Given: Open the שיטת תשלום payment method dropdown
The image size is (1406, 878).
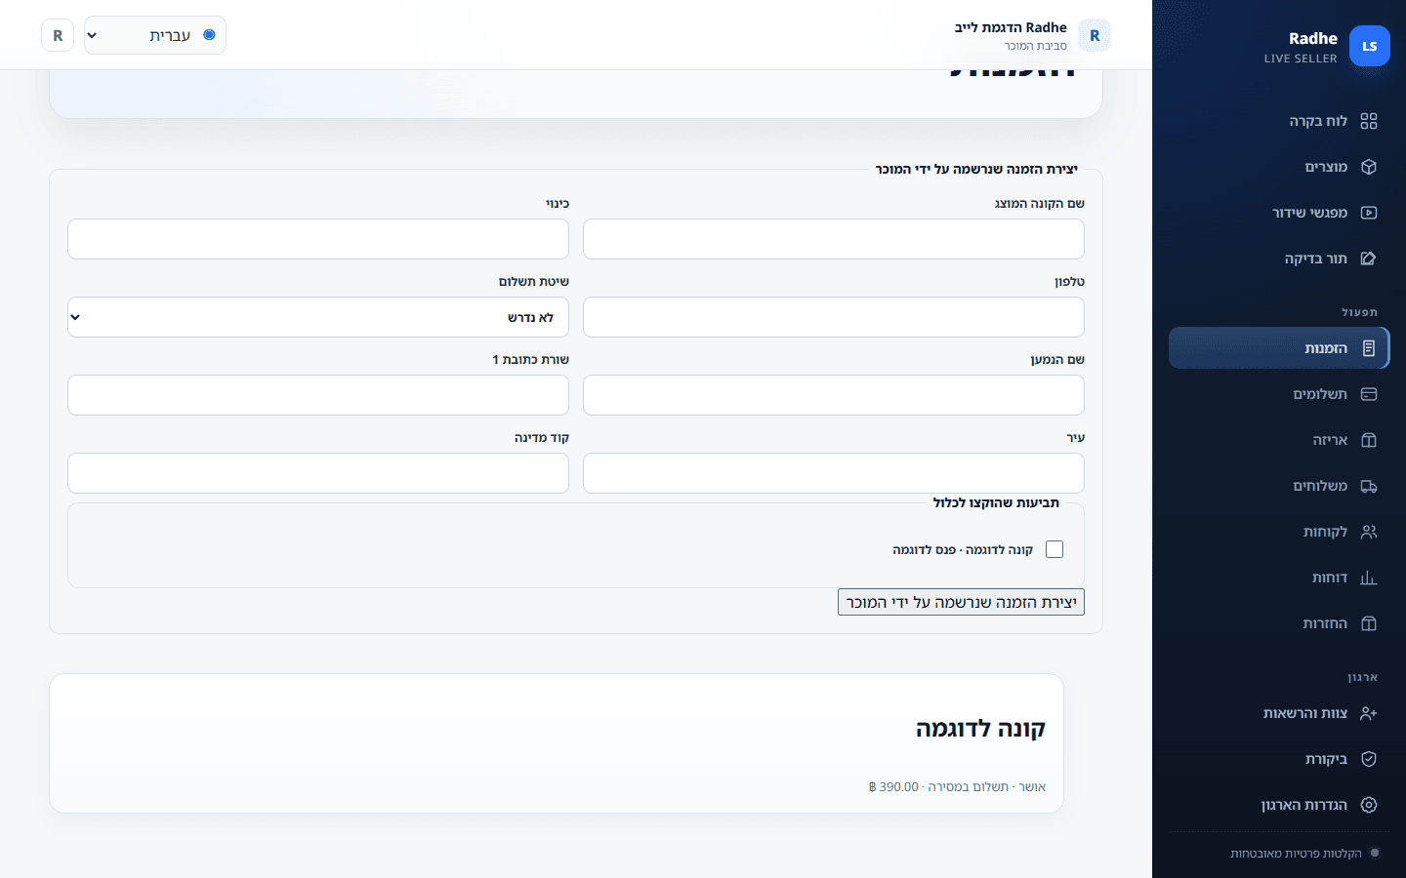Looking at the screenshot, I should [x=318, y=317].
